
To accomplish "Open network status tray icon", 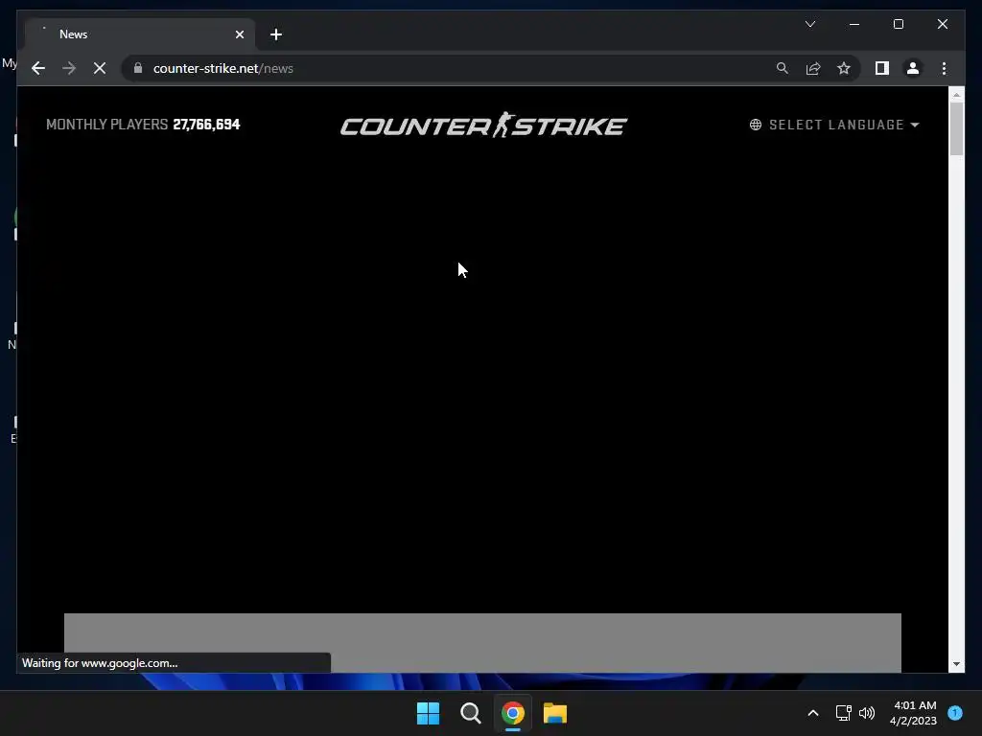I will [x=844, y=713].
